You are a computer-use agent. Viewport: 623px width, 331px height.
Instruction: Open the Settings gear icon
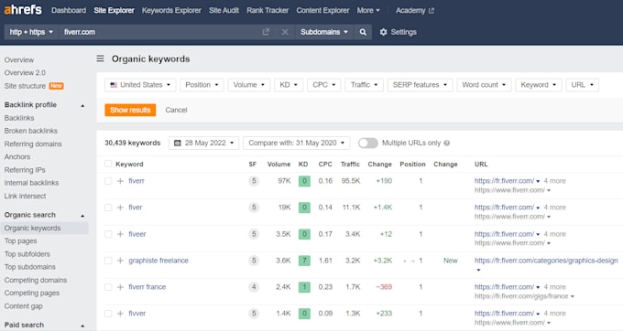click(383, 32)
